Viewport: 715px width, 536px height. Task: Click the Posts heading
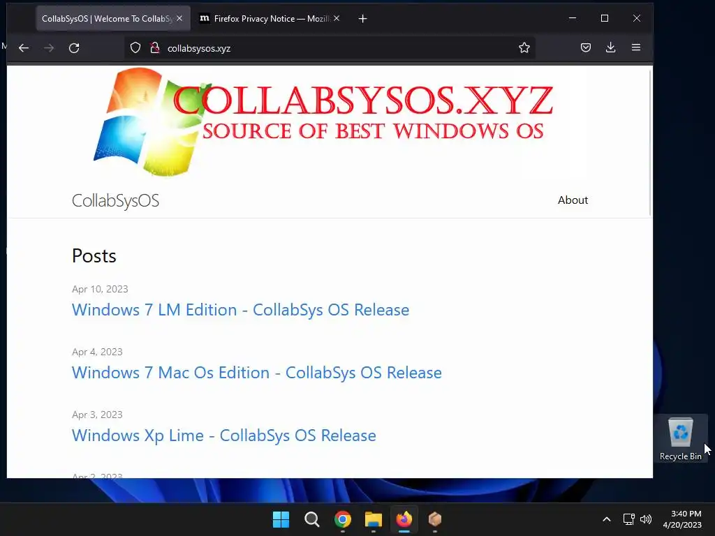point(94,255)
